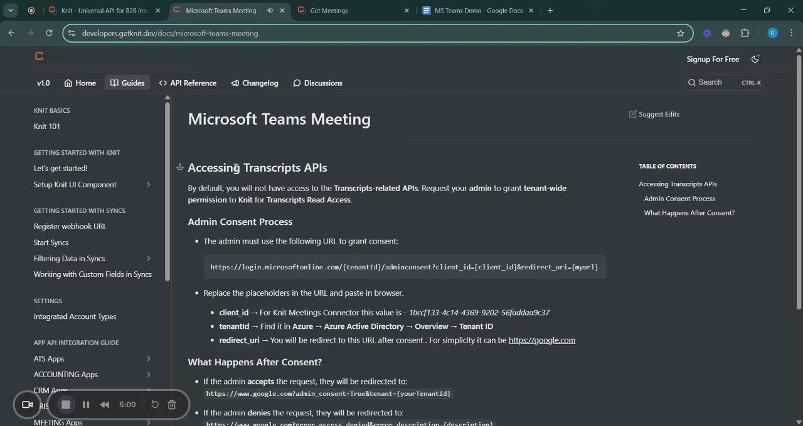Mute audio icon on Microsoft Teams Meeting tab

click(269, 11)
